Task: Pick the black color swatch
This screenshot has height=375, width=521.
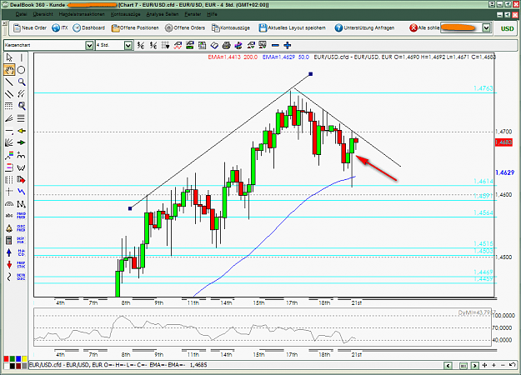Action: click(x=13, y=366)
